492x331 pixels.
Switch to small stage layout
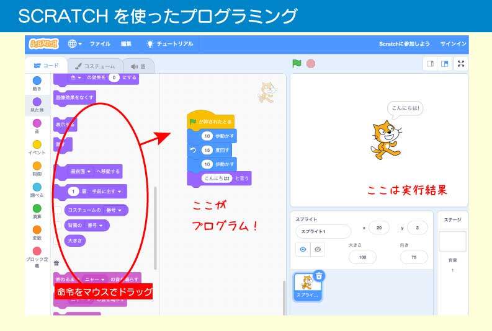(430, 64)
